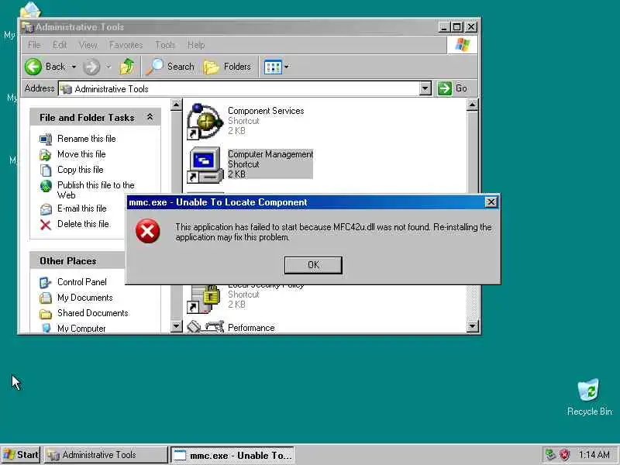Choose Copy this file
Image resolution: width=620 pixels, height=465 pixels.
tap(81, 170)
